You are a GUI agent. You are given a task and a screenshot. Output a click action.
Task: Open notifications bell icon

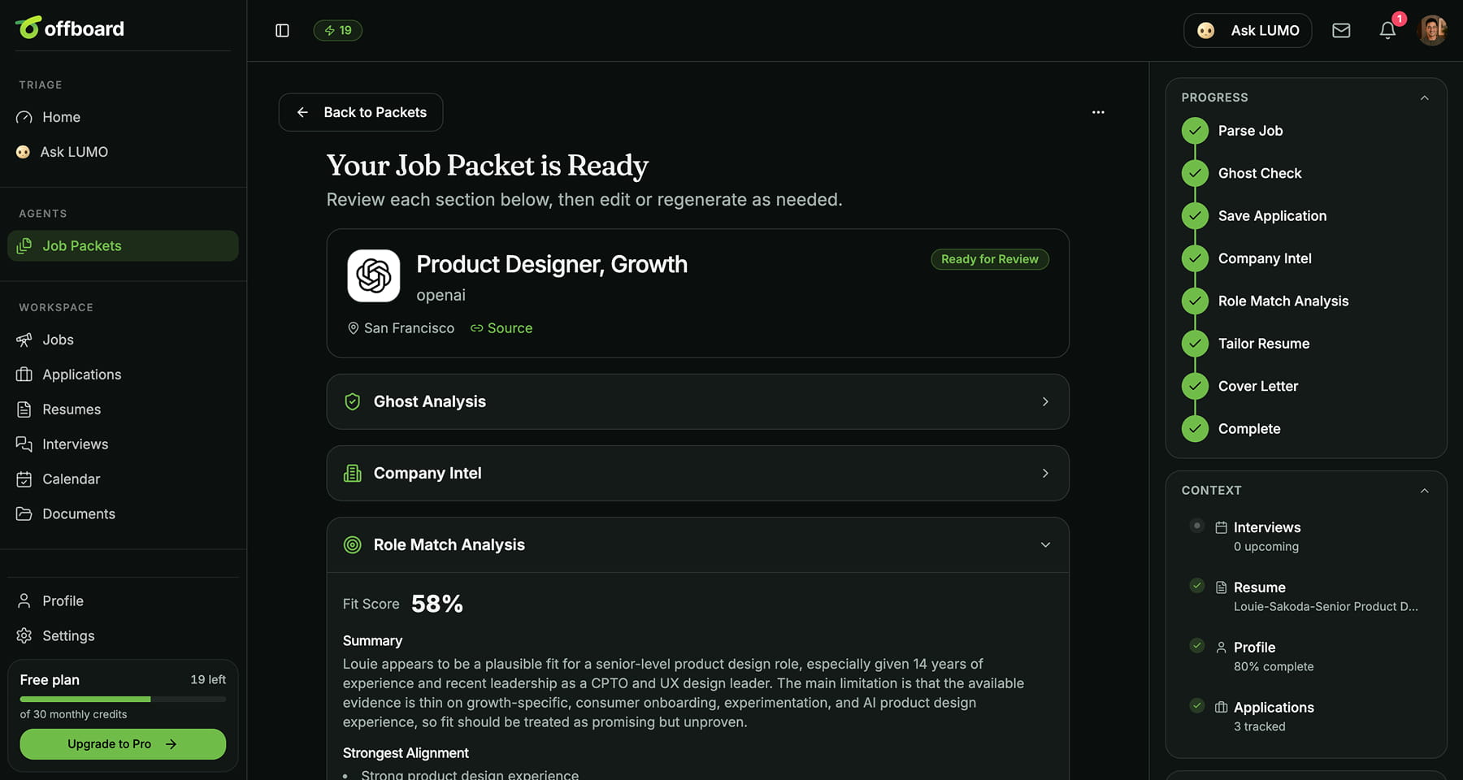[x=1387, y=30]
